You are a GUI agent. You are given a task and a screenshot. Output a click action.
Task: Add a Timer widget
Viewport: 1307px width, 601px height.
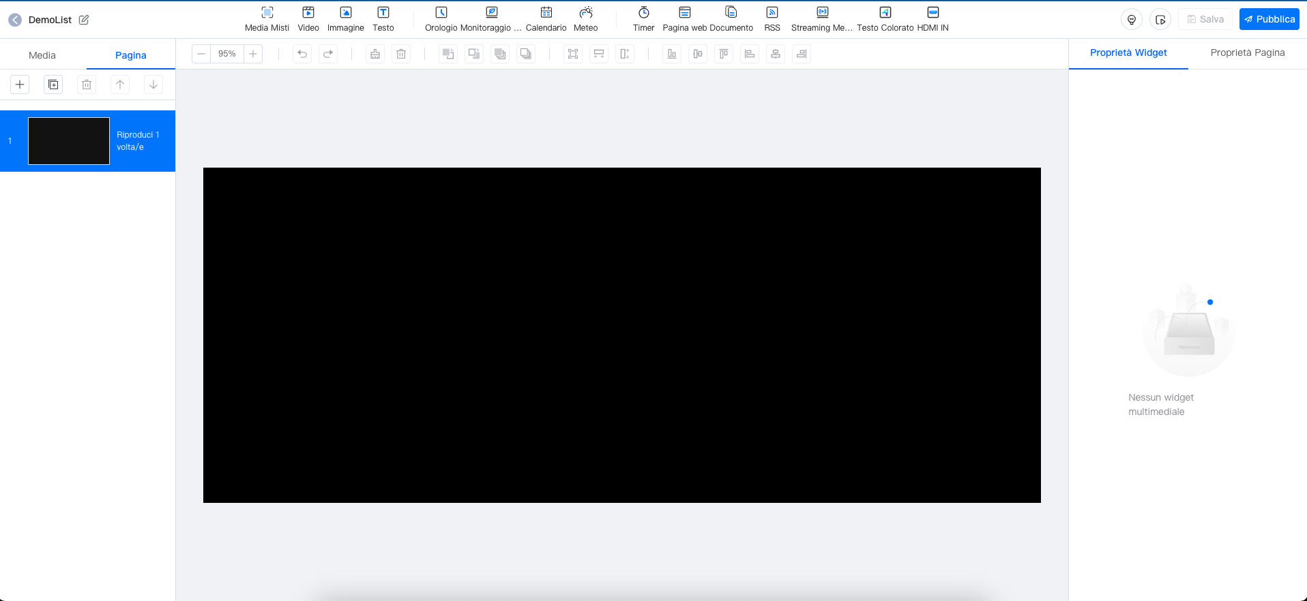(643, 19)
